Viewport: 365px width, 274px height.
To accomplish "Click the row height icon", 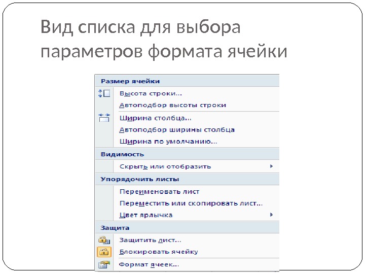I will 104,93.
